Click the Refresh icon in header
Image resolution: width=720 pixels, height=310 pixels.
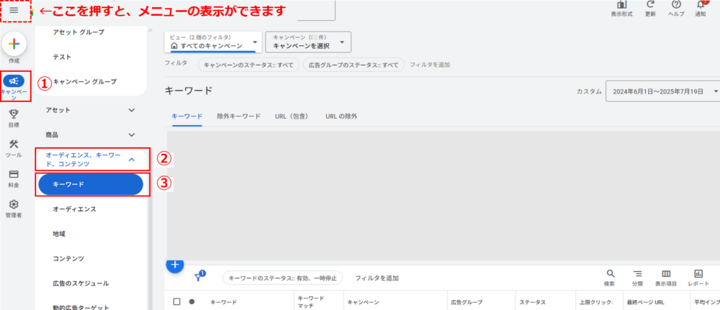pyautogui.click(x=650, y=5)
